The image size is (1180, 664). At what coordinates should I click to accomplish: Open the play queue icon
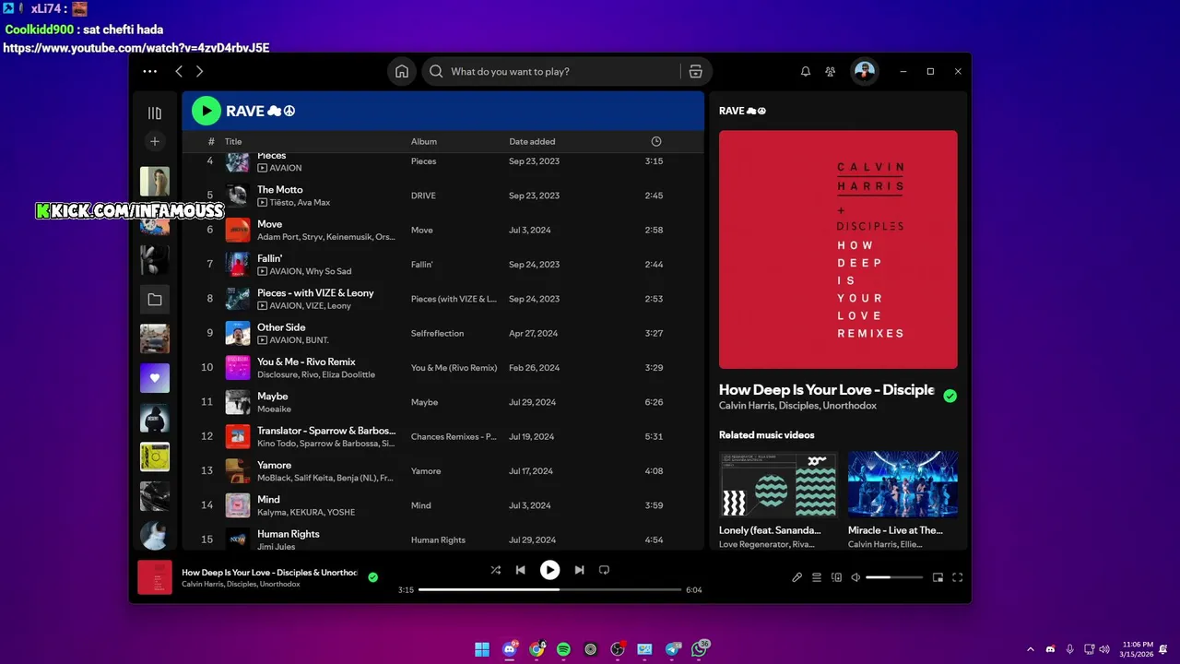[x=817, y=577]
